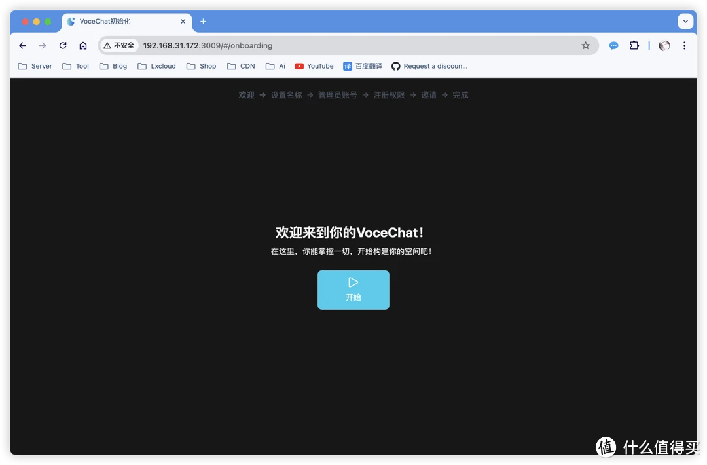This screenshot has height=465, width=707.
Task: Open the browser profile avatar
Action: 663,45
